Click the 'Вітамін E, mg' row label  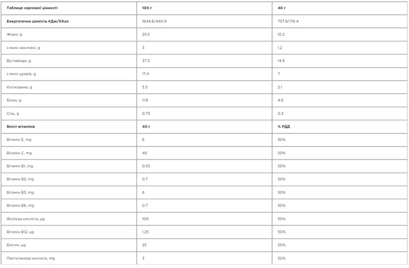(19, 140)
